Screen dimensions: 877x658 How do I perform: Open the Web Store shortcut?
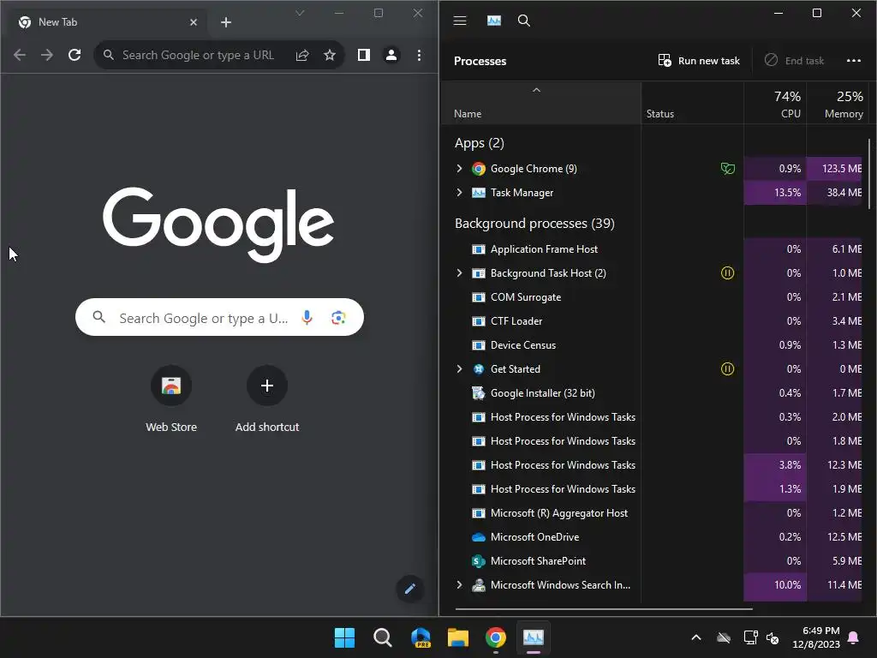click(171, 399)
